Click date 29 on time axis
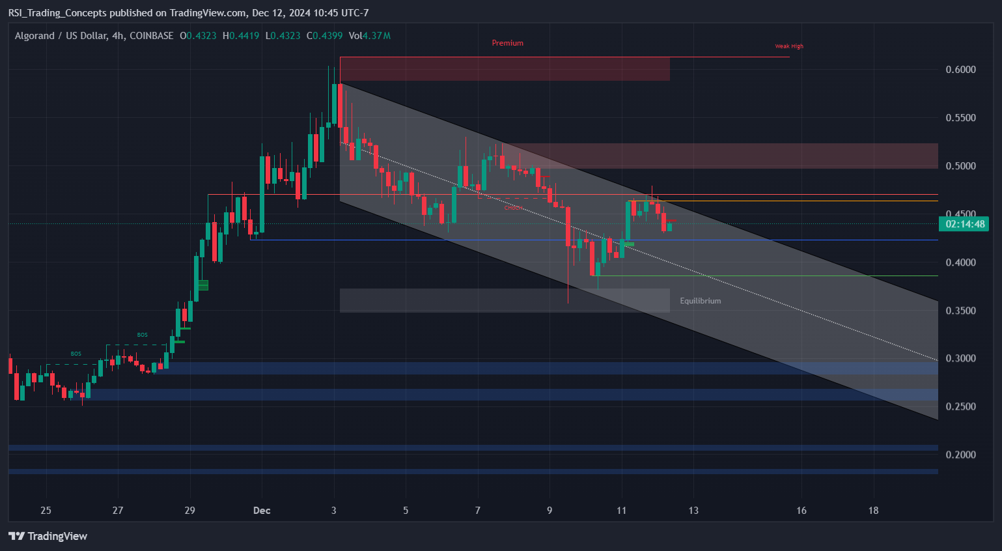This screenshot has width=1002, height=551. click(x=189, y=510)
